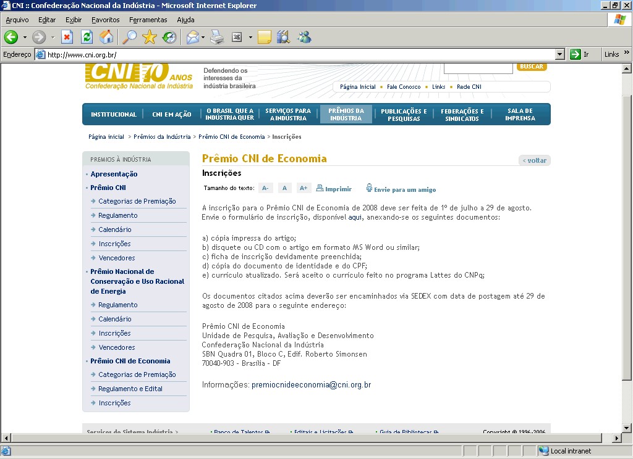Image resolution: width=633 pixels, height=459 pixels.
Task: Open the Editar menu
Action: coord(47,20)
